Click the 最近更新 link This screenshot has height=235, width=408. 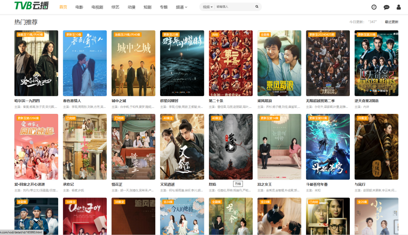[392, 22]
